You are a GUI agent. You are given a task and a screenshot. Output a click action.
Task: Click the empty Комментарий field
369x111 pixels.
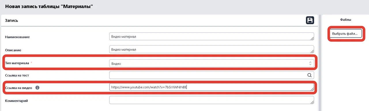212,100
